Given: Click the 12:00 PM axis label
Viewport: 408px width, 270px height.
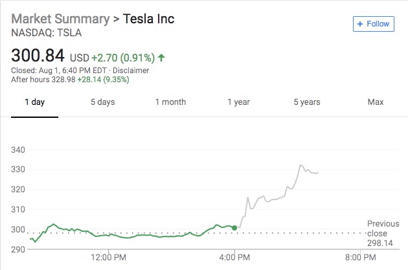Looking at the screenshot, I should [108, 255].
